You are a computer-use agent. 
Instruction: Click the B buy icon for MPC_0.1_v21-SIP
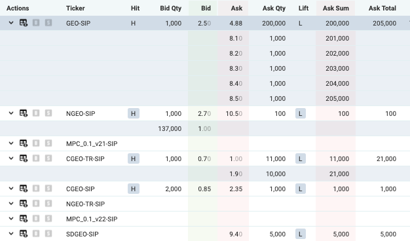click(x=36, y=143)
